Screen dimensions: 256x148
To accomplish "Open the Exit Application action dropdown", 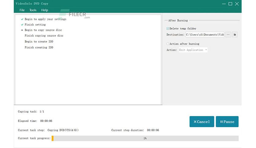I will pos(193,50).
